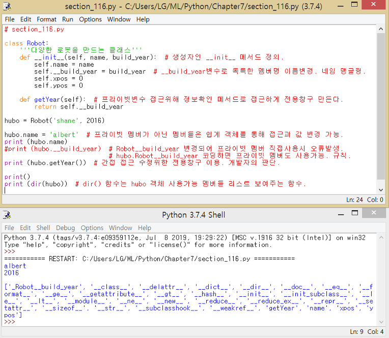This screenshot has width=389, height=338.
Task: Click the 'print (hubo.getYear())' line
Action: [x=45, y=163]
